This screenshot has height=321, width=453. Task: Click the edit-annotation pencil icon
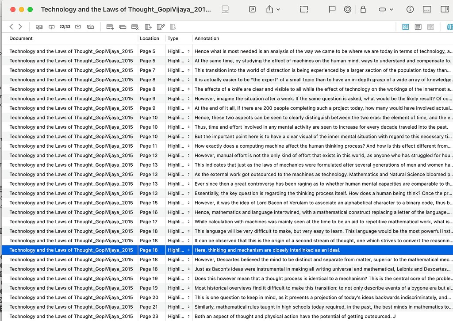coord(161,27)
